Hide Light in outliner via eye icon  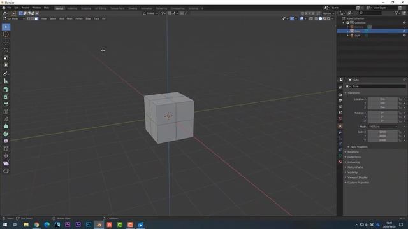(x=404, y=36)
